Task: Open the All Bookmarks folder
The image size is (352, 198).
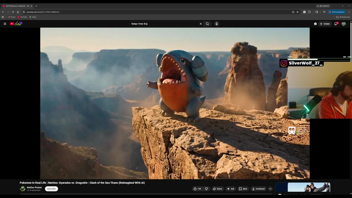Action: coord(343,17)
